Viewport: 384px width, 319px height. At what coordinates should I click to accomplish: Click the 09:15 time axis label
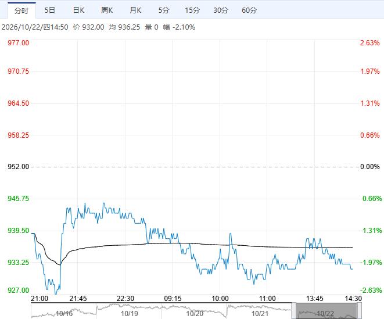pyautogui.click(x=173, y=299)
